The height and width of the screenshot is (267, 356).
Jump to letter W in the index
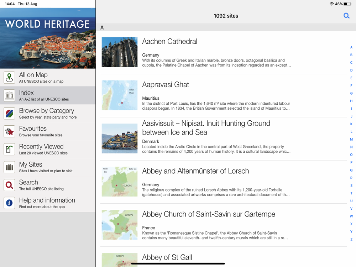[351, 216]
